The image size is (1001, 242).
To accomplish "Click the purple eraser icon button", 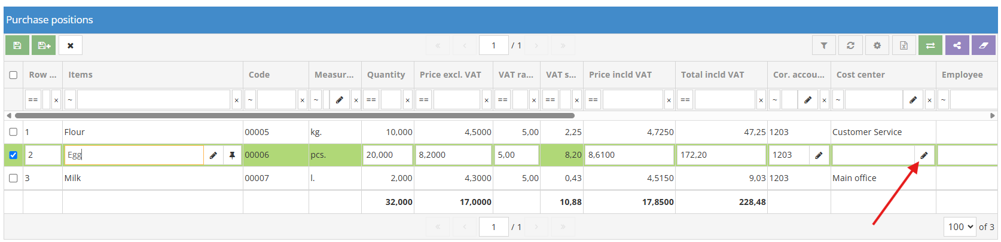I will point(984,45).
